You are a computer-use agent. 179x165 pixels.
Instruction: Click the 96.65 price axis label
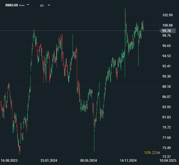point(167,46)
